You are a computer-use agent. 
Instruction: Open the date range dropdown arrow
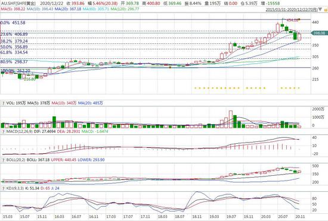coord(320,10)
